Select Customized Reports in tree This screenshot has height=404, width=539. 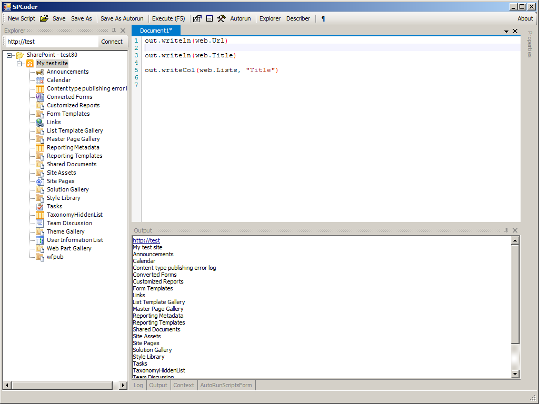pyautogui.click(x=73, y=105)
